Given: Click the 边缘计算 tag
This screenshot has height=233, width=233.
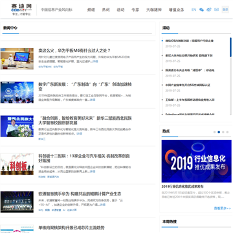Looking at the screenshot, I should [72, 210].
